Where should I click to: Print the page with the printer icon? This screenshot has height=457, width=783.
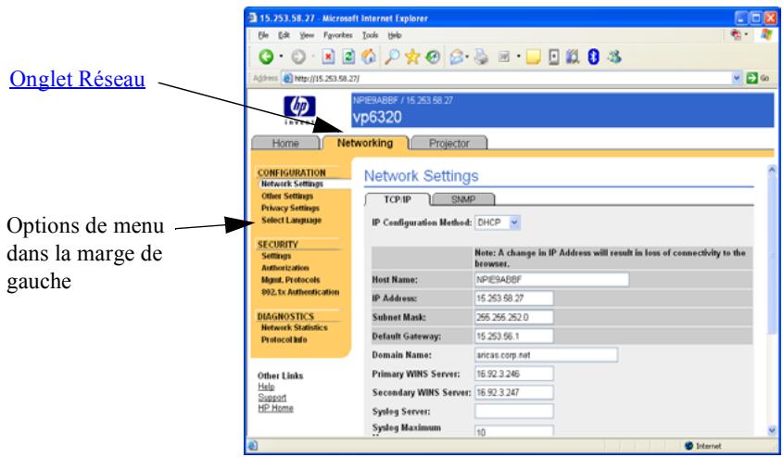pyautogui.click(x=481, y=57)
